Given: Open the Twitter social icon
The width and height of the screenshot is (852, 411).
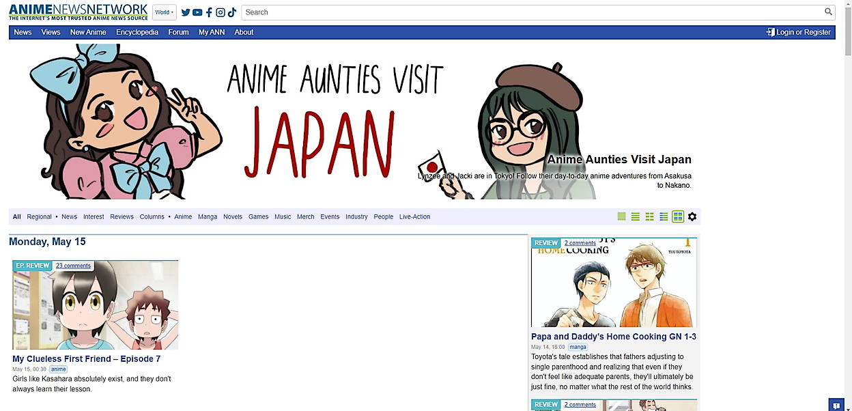Looking at the screenshot, I should 186,12.
